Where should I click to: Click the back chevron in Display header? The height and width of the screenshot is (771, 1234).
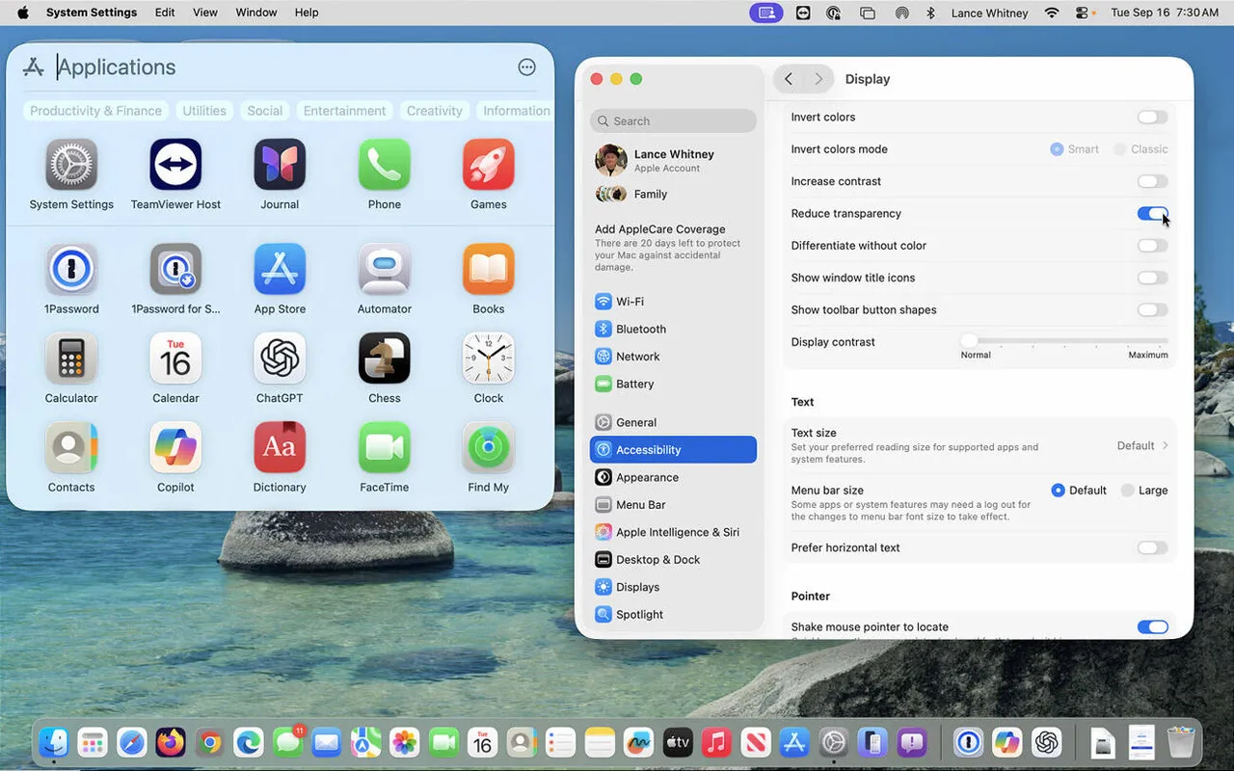click(789, 79)
